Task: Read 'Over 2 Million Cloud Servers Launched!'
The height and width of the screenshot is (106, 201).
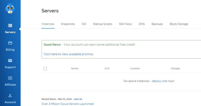Action: 68,104
